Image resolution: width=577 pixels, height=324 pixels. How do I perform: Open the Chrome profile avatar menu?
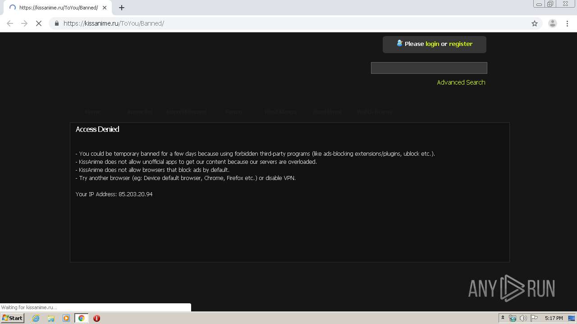coord(553,23)
